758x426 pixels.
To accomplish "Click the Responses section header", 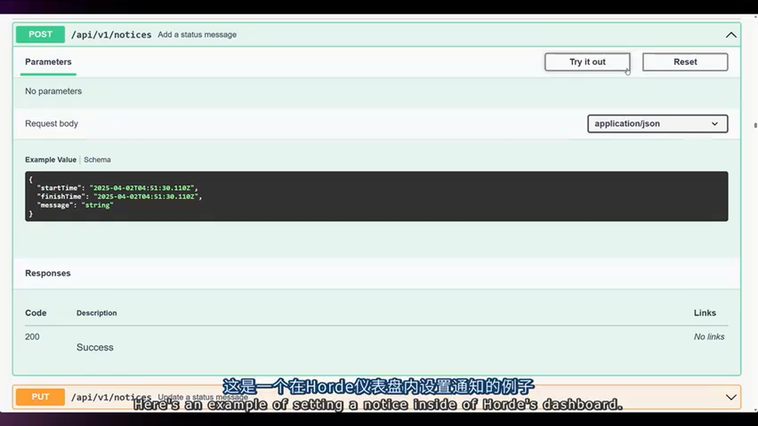I will 47,273.
